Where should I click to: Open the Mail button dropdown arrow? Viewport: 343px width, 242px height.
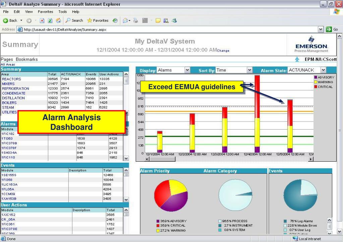(x=129, y=21)
